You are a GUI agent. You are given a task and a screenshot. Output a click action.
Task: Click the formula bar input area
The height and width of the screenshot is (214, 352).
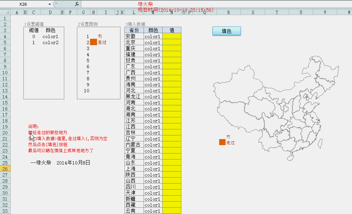[216, 4]
